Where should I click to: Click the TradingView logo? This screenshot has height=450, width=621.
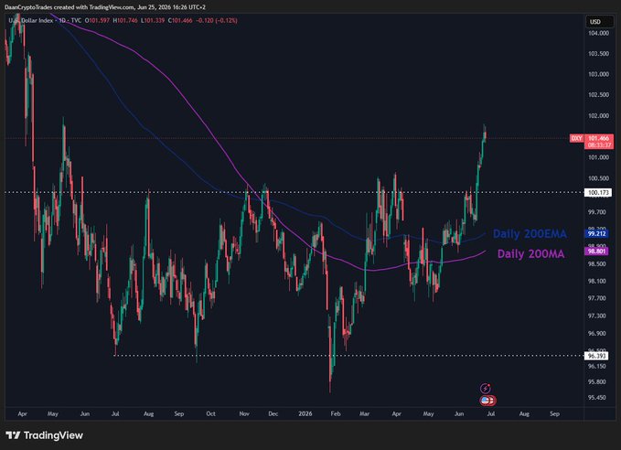[x=44, y=435]
